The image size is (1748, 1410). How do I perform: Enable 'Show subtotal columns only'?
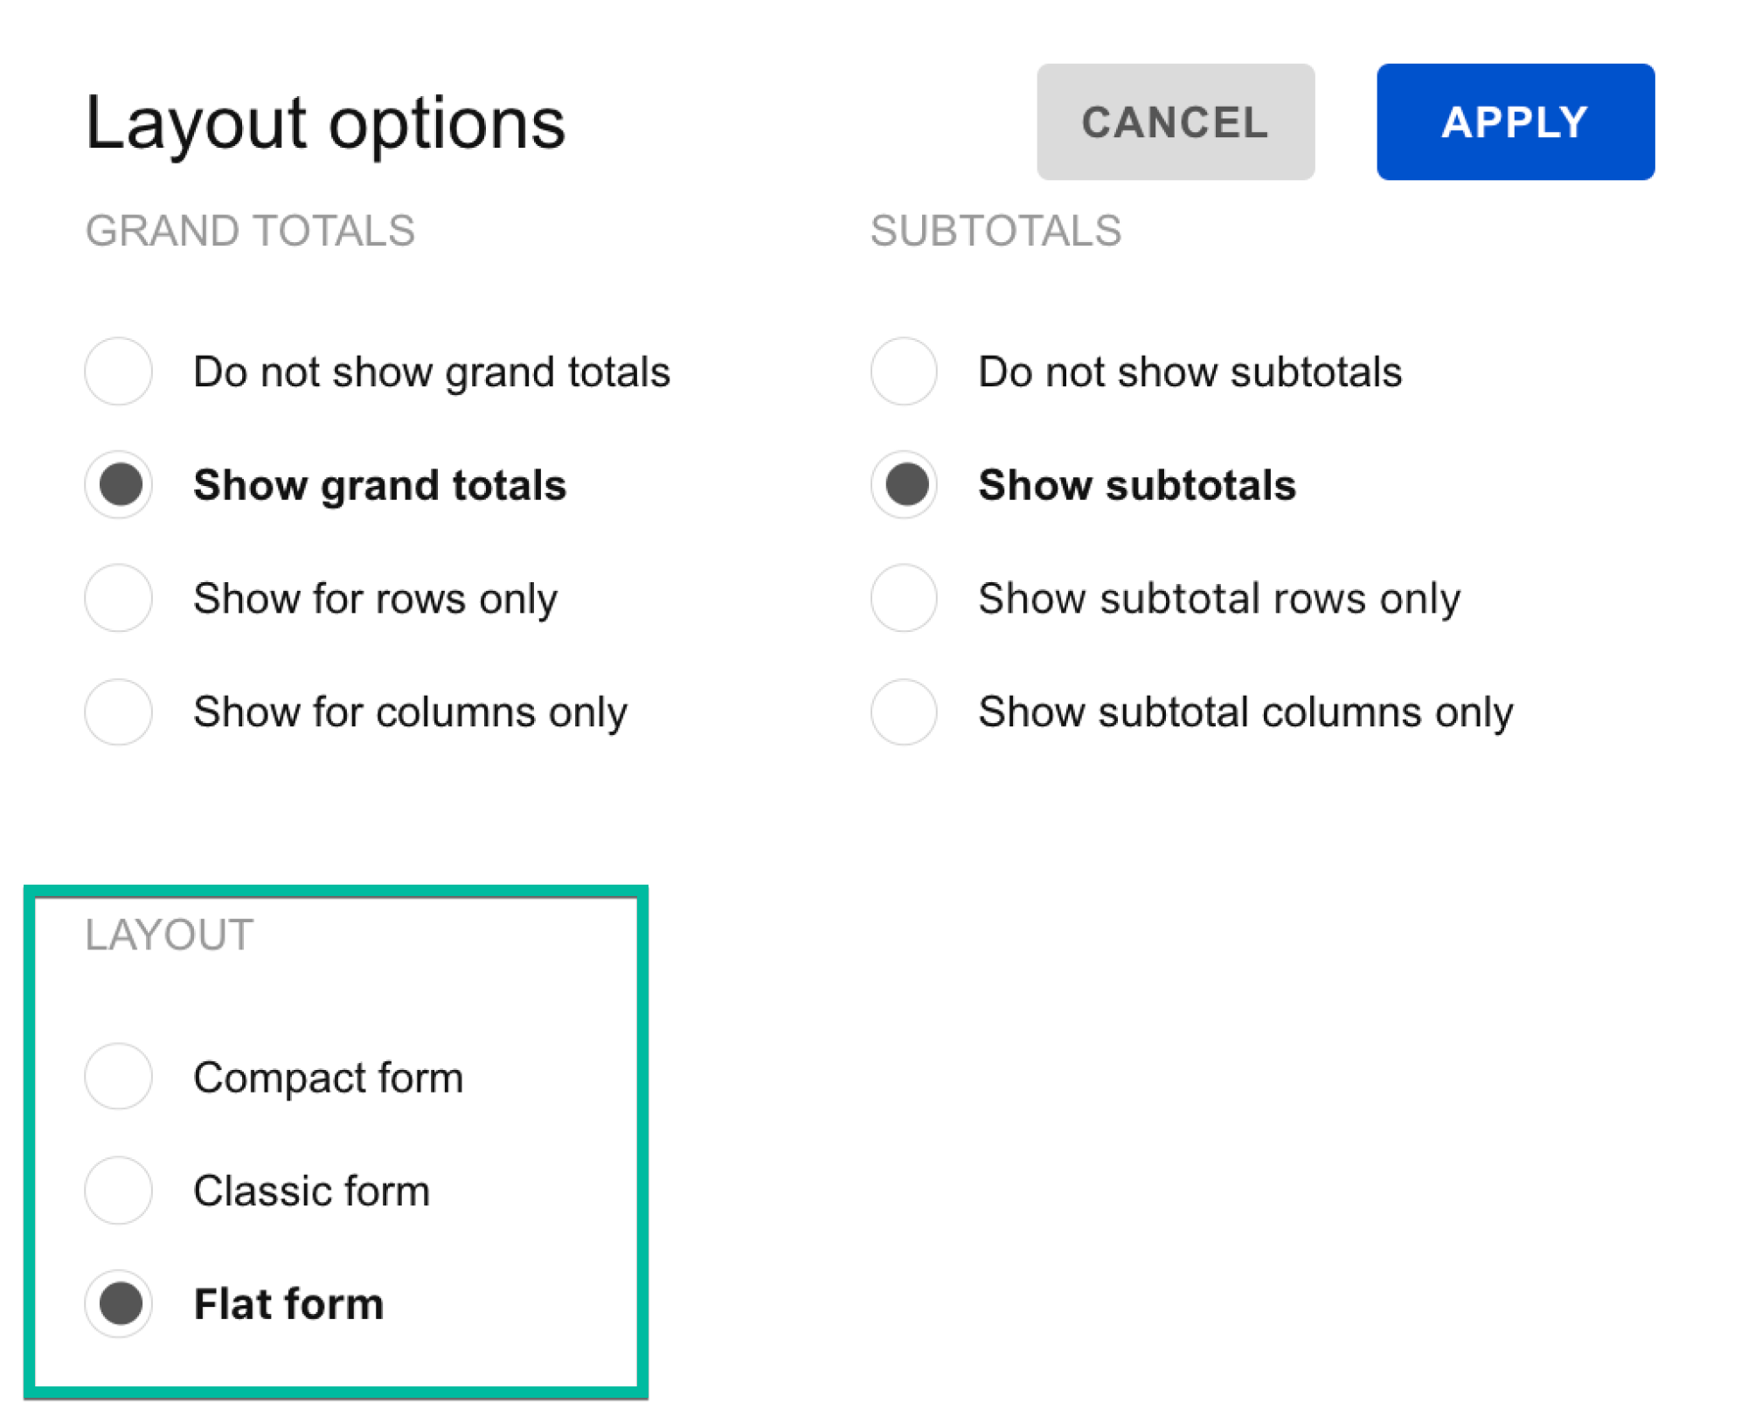904,712
